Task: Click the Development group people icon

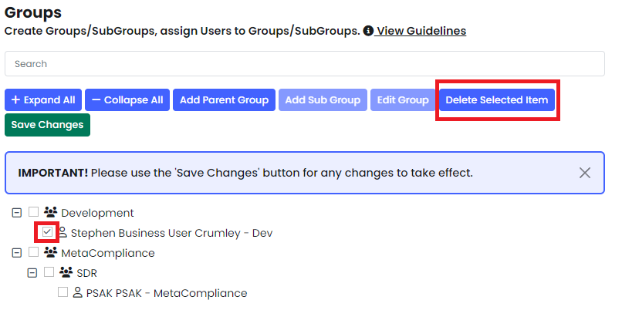Action: click(50, 212)
